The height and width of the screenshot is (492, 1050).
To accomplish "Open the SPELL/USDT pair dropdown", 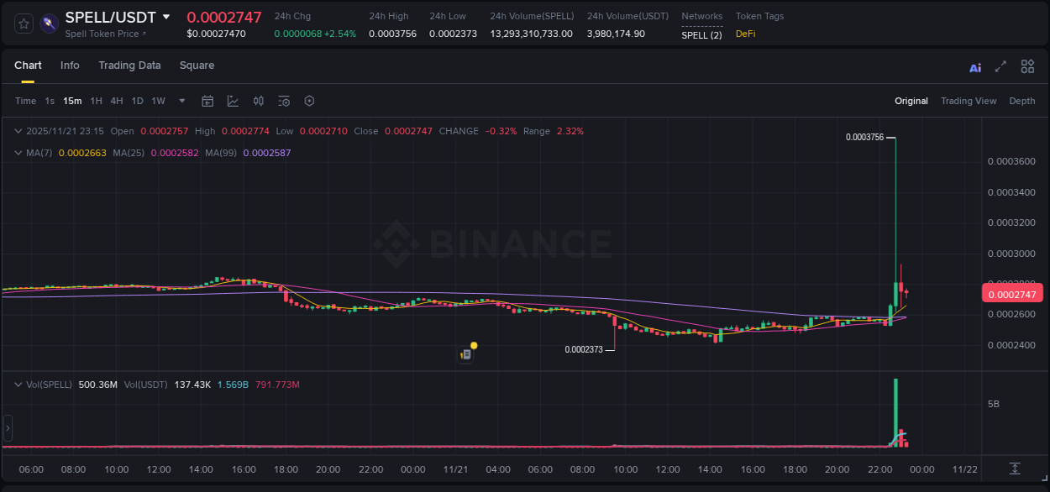I will point(167,16).
